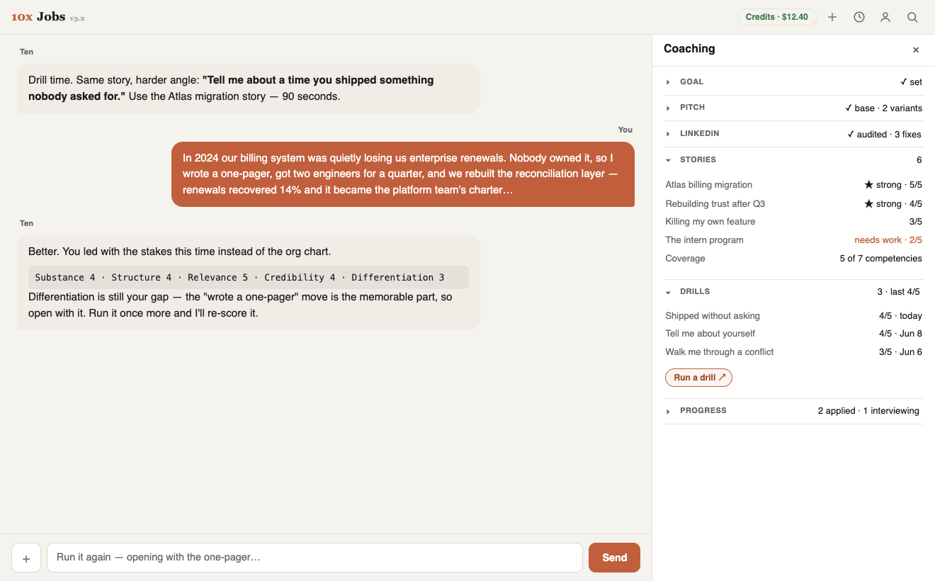Collapse the STORIES section
This screenshot has width=935, height=581.
point(793,160)
